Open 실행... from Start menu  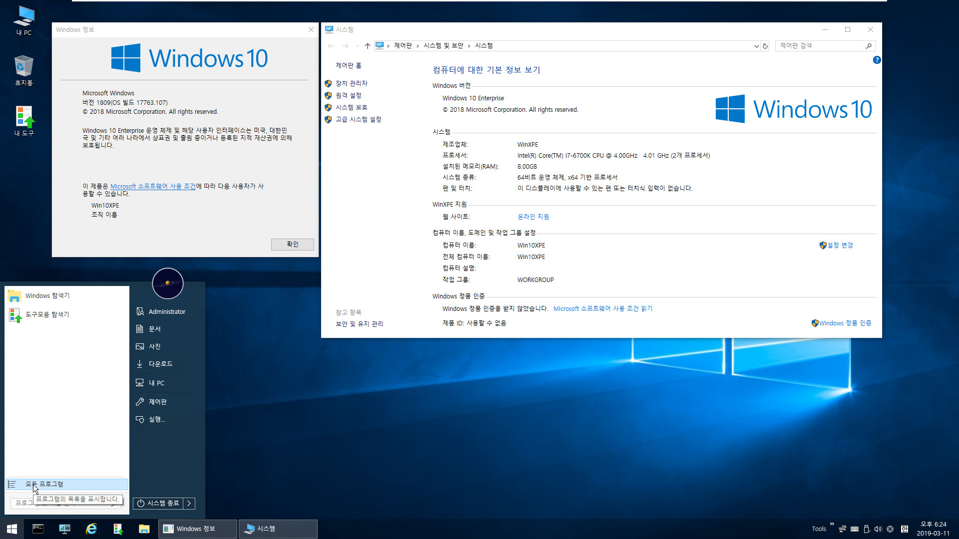coord(167,419)
